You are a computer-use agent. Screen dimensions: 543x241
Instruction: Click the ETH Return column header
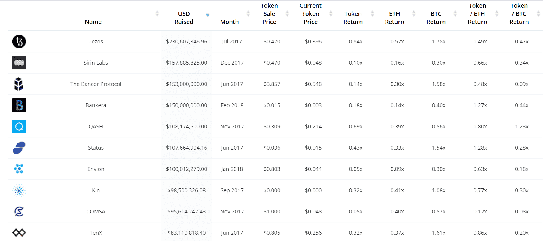395,18
